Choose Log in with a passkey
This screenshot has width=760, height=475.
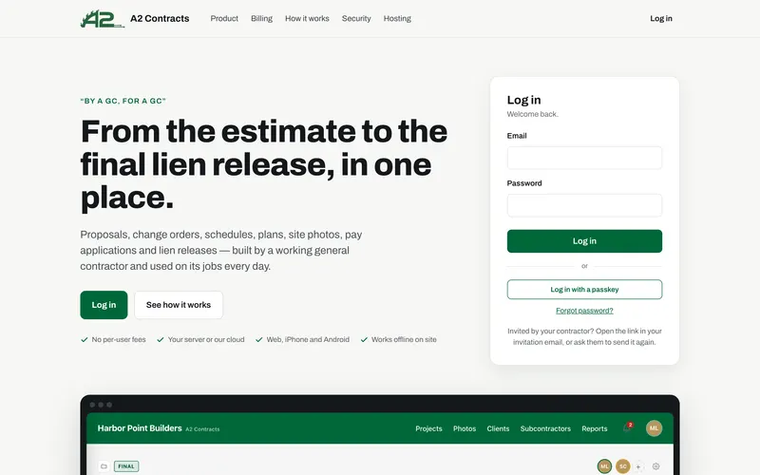(x=584, y=290)
